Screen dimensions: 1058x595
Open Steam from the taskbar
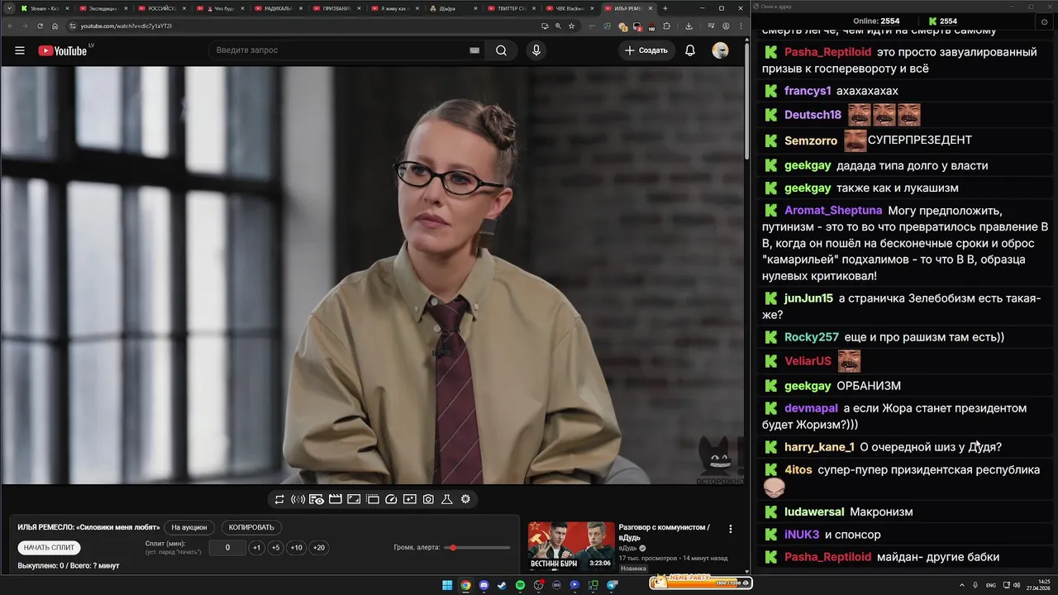(502, 585)
